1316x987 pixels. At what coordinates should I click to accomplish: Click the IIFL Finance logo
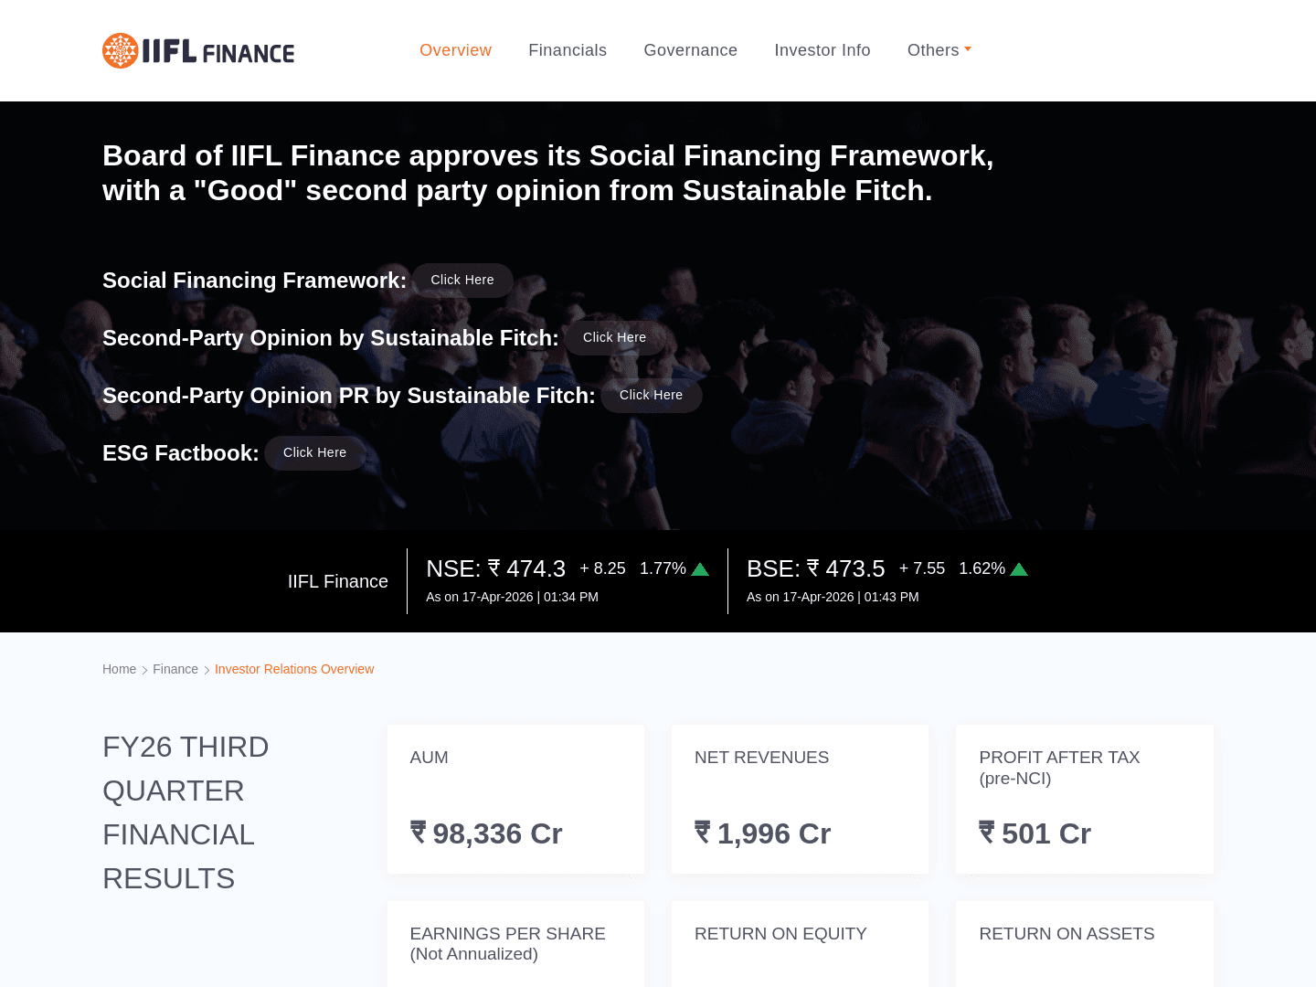click(198, 51)
